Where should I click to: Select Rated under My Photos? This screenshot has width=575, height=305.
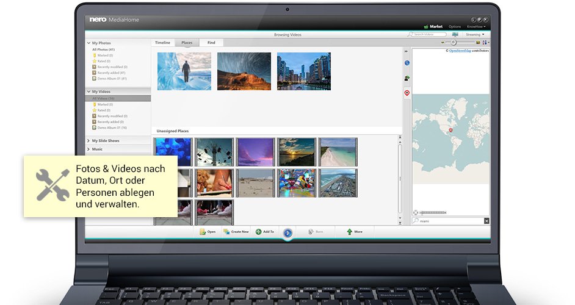click(101, 61)
